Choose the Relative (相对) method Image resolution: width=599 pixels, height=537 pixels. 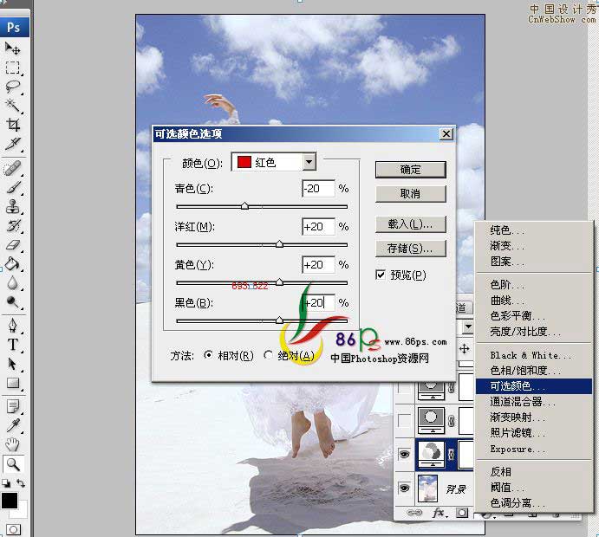209,355
